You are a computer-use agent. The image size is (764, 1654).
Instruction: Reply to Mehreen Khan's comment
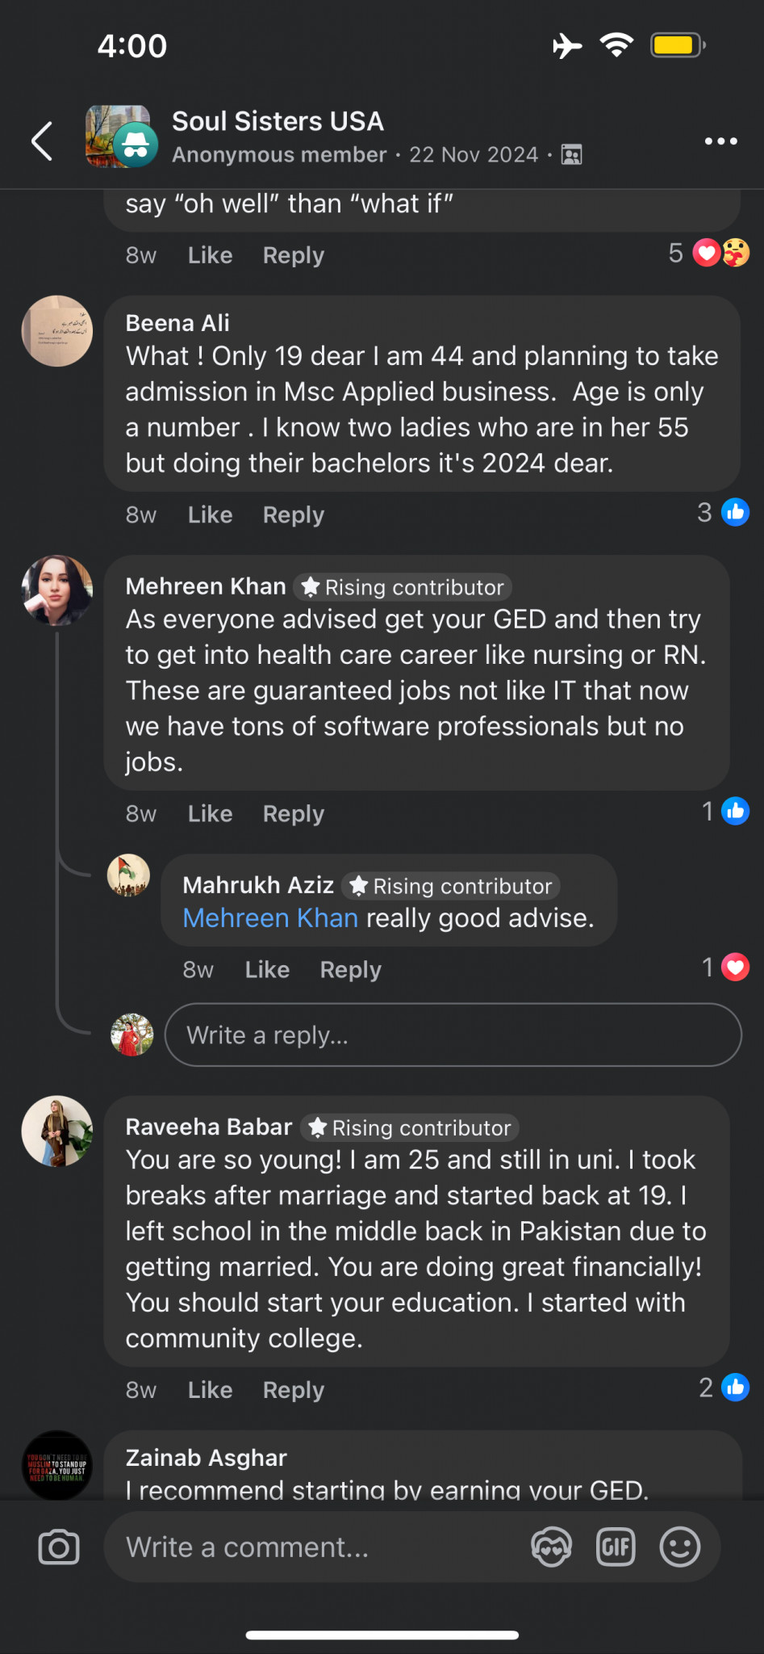(293, 814)
